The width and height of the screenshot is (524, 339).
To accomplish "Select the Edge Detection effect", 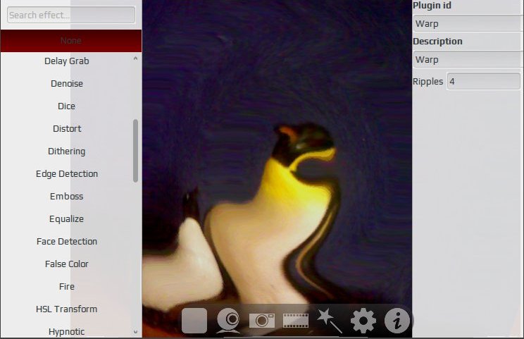I will pyautogui.click(x=67, y=174).
